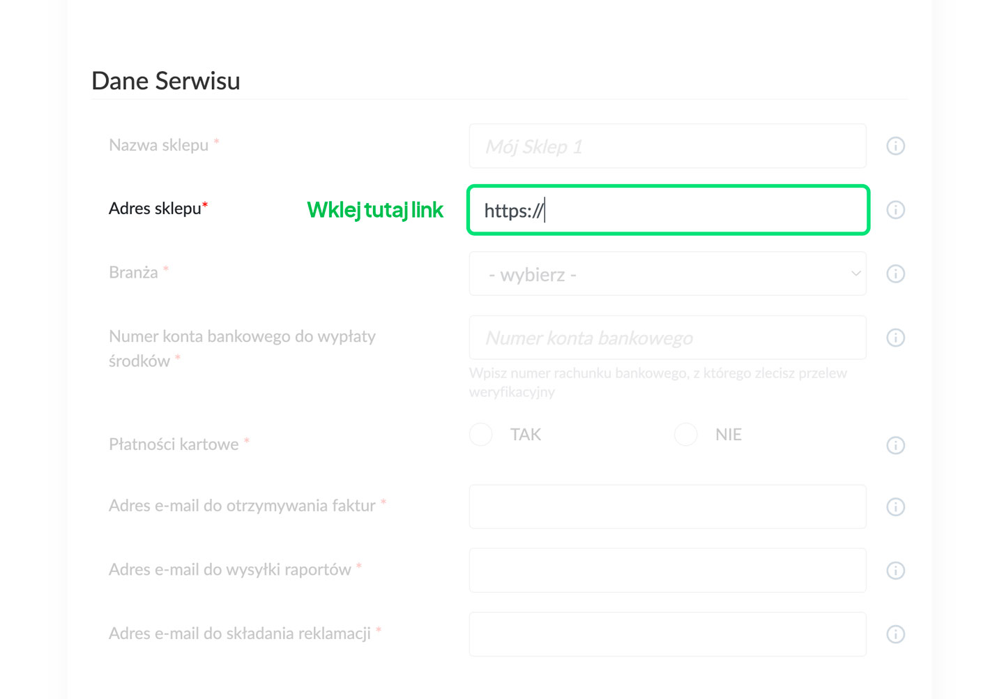
Task: Focus the Nazwa sklepu input field
Action: [667, 146]
